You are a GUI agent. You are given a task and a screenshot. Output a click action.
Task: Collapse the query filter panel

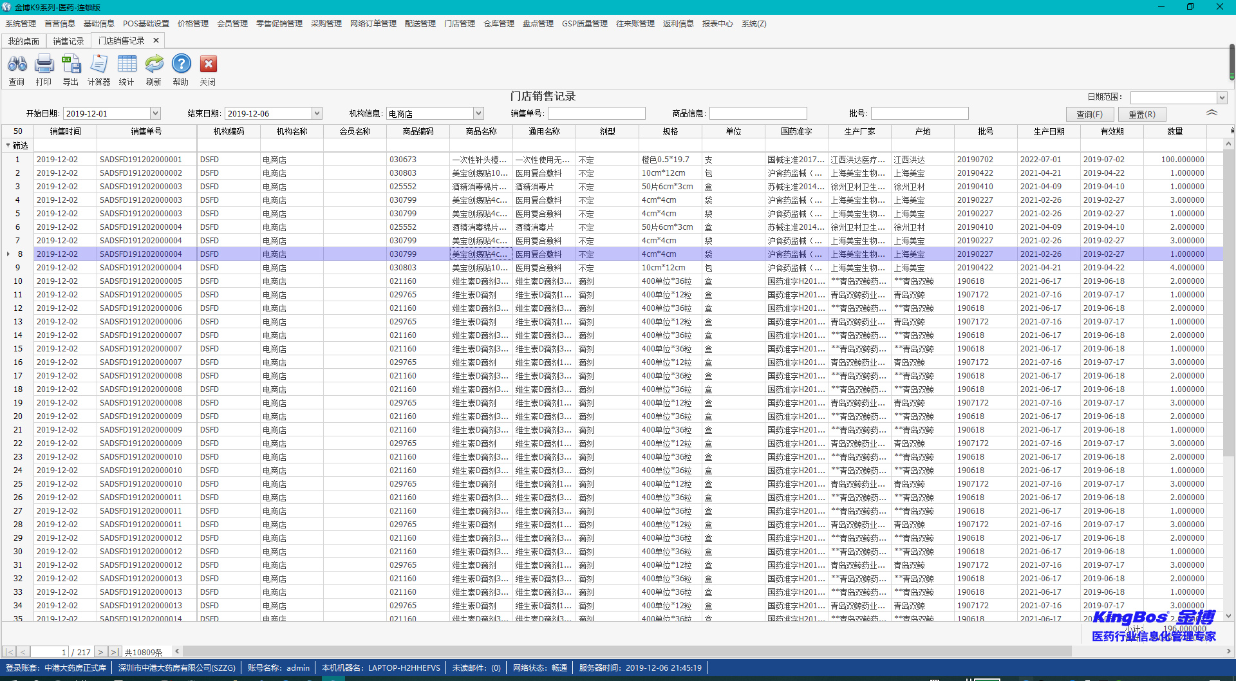(x=1212, y=113)
